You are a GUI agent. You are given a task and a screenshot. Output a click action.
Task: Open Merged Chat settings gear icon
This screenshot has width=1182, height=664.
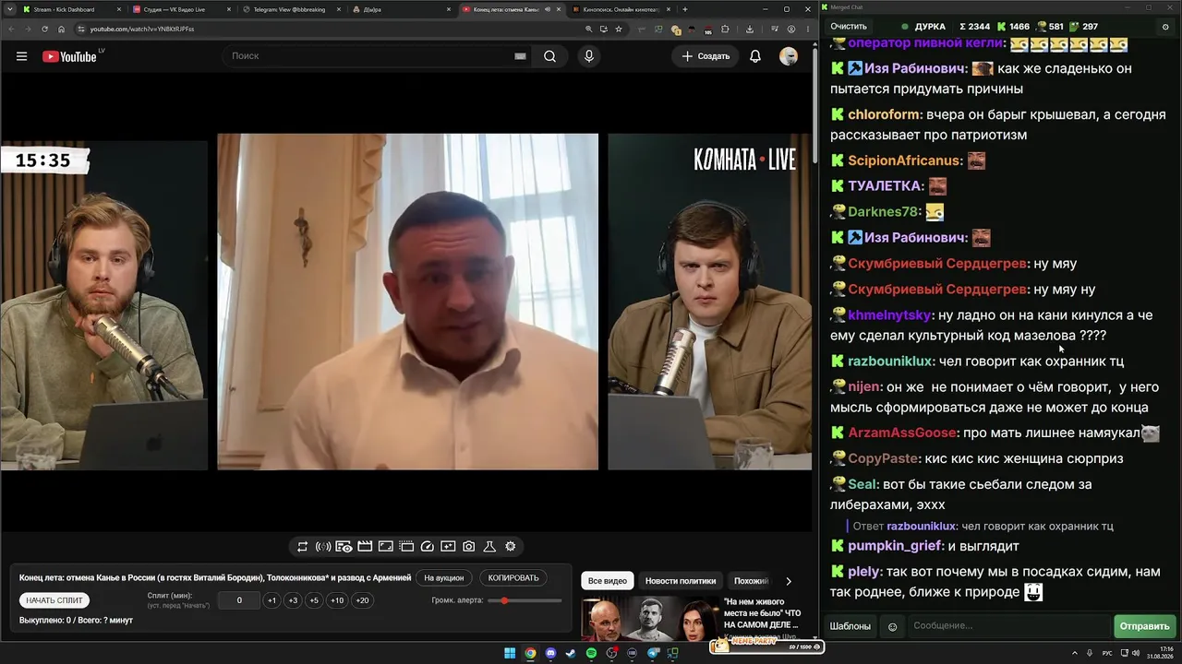click(1165, 27)
